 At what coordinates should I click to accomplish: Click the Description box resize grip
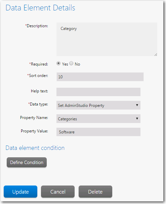coord(156,55)
